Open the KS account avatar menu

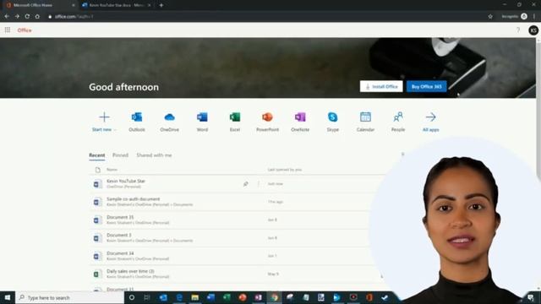[x=533, y=30]
